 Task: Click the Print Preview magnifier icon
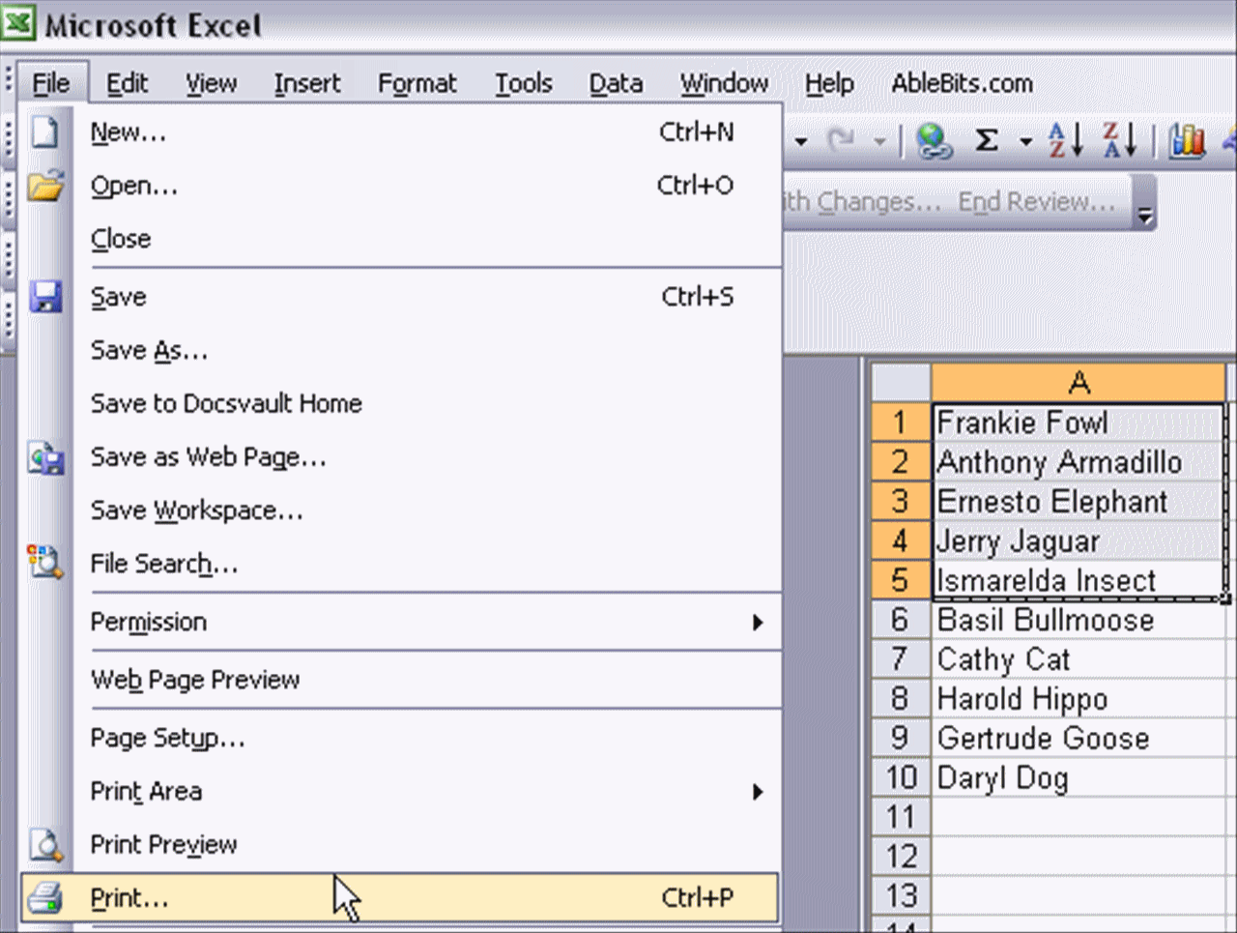[45, 844]
